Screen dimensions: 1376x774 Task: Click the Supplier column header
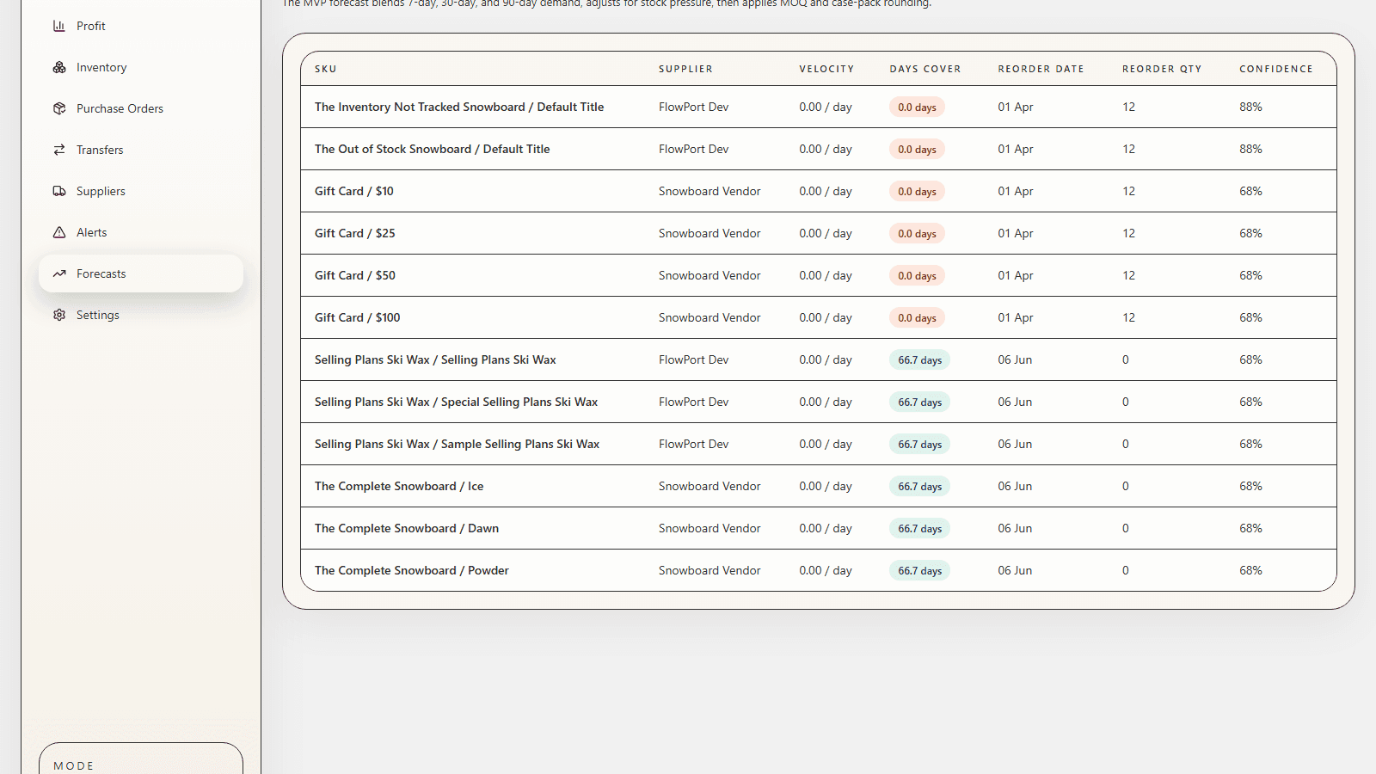[685, 69]
